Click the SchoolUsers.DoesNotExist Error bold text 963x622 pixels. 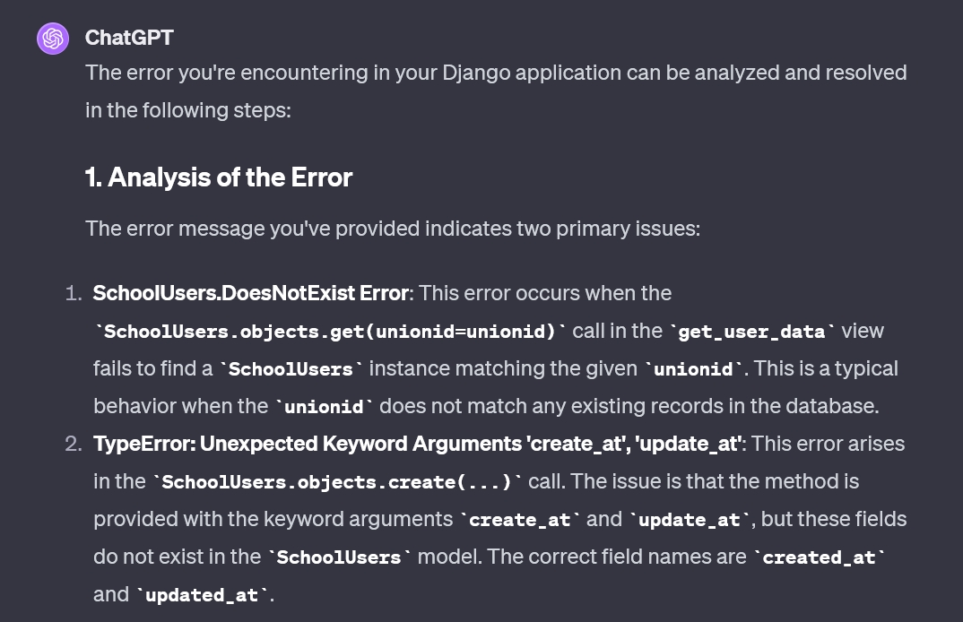point(251,293)
